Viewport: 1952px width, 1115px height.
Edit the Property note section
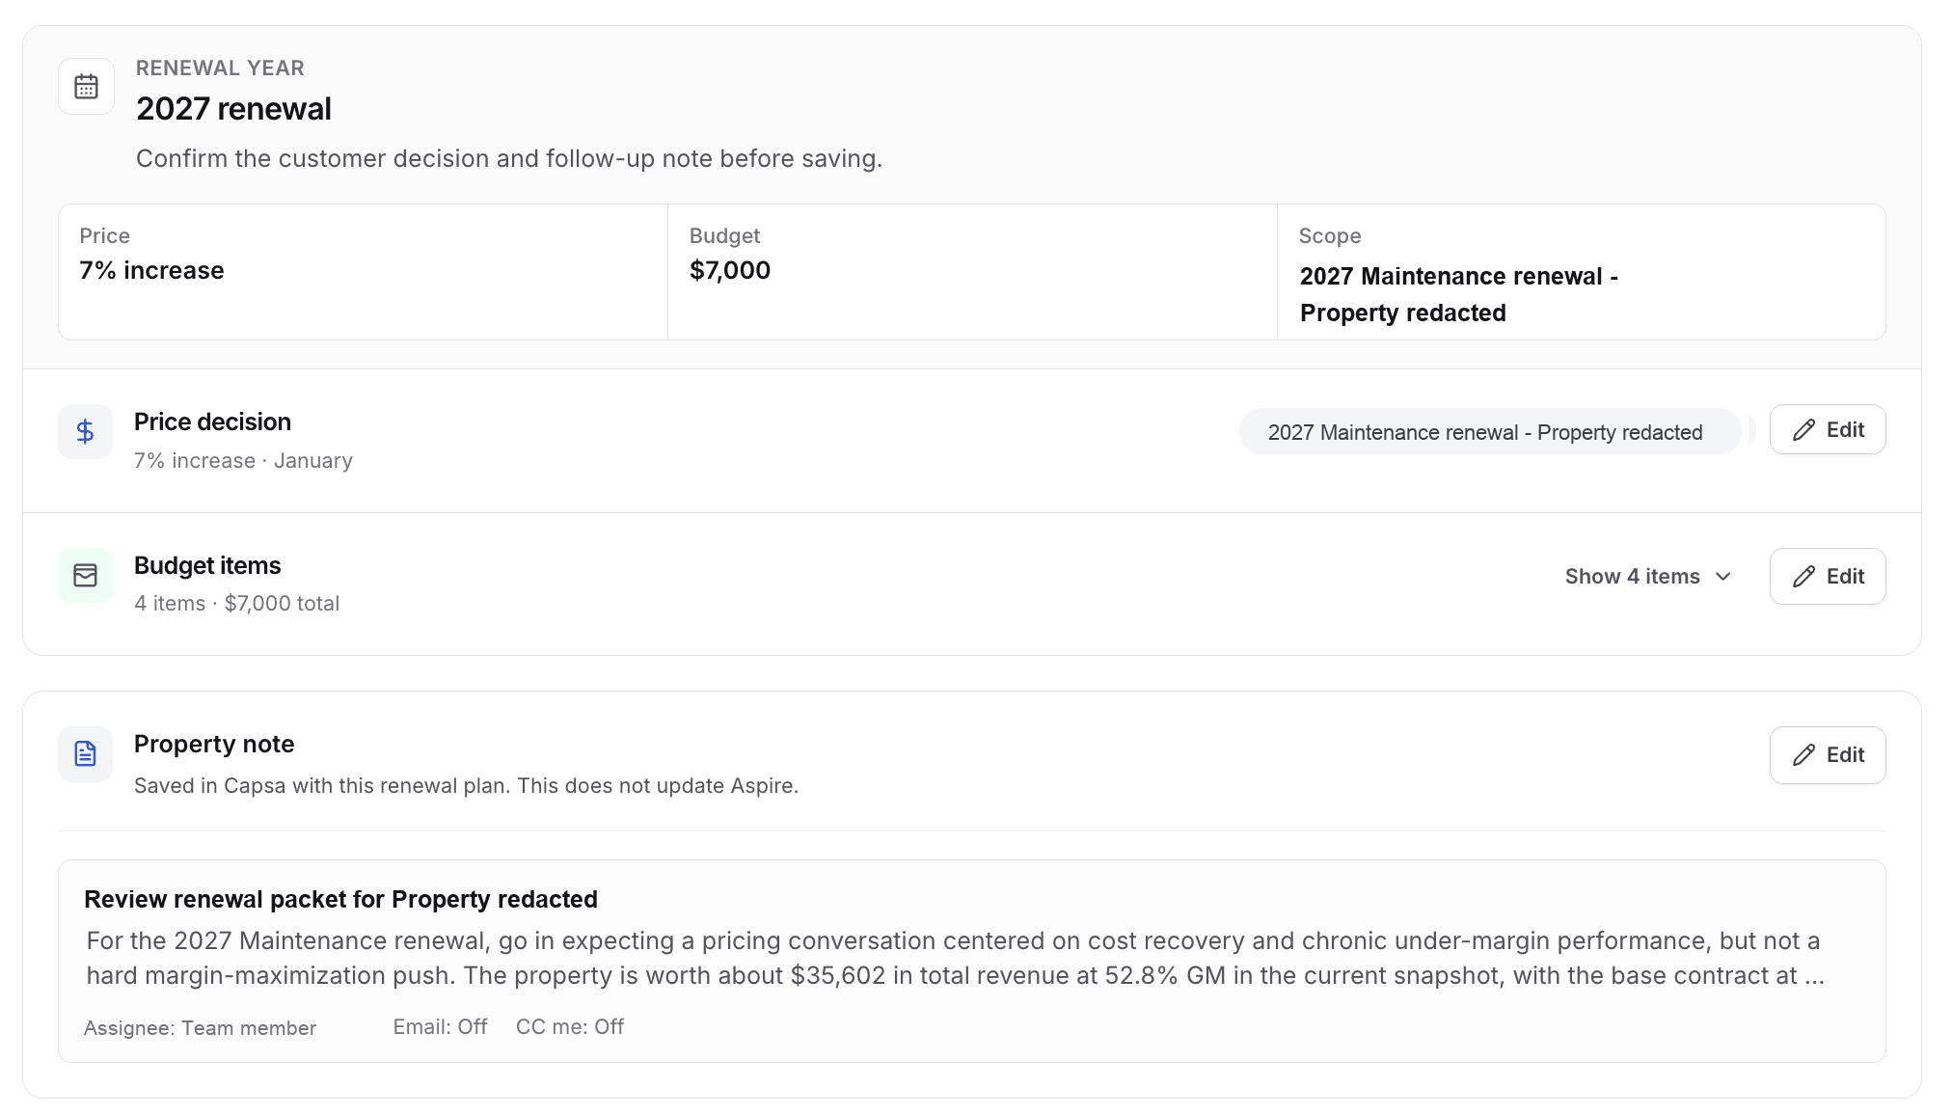pos(1828,755)
